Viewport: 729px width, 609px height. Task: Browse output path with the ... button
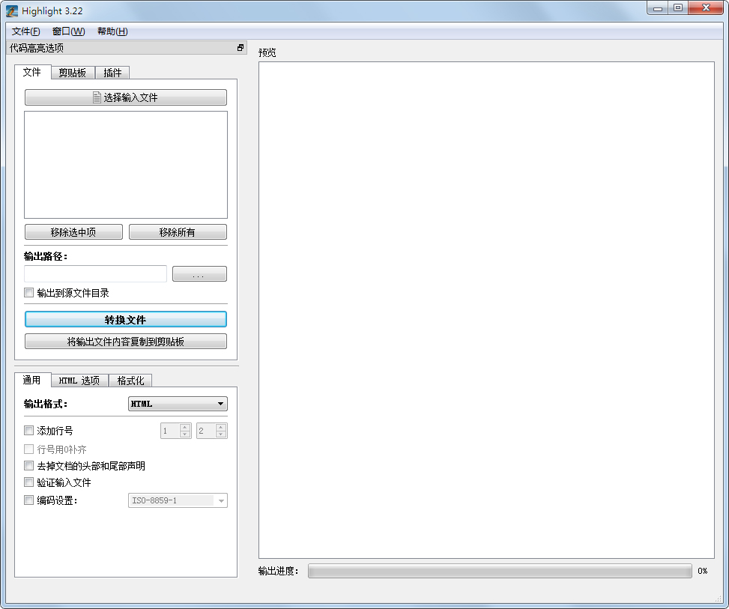[x=199, y=274]
